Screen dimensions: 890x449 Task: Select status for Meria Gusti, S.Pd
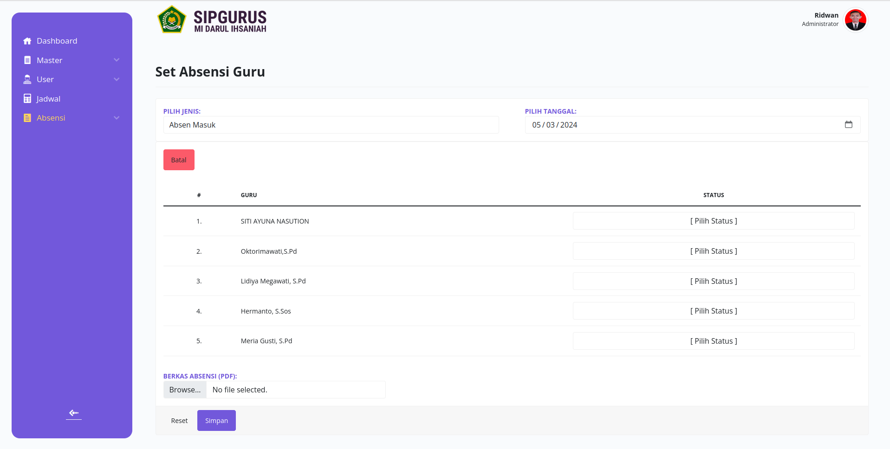pyautogui.click(x=714, y=341)
